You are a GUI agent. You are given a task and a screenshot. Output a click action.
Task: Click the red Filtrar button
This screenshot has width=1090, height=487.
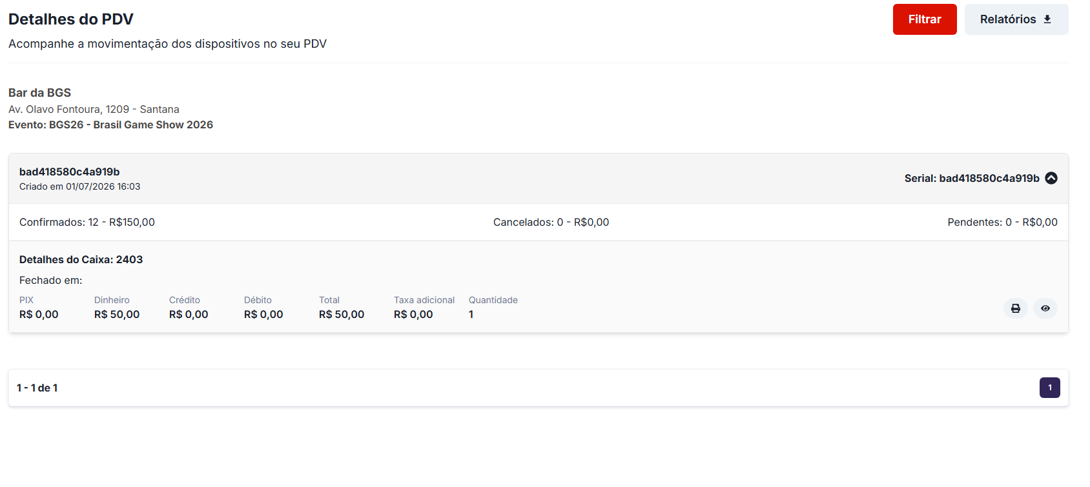(x=925, y=19)
